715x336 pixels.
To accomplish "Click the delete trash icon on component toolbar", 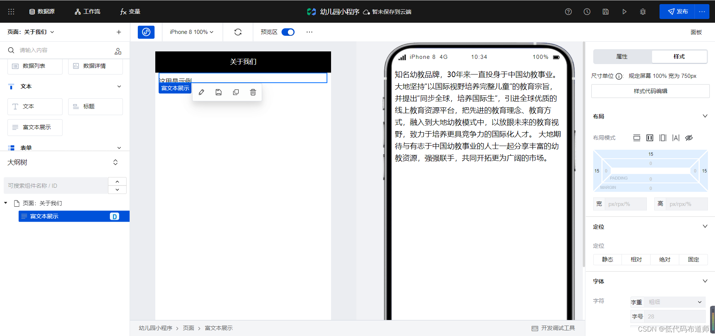I will (x=253, y=92).
